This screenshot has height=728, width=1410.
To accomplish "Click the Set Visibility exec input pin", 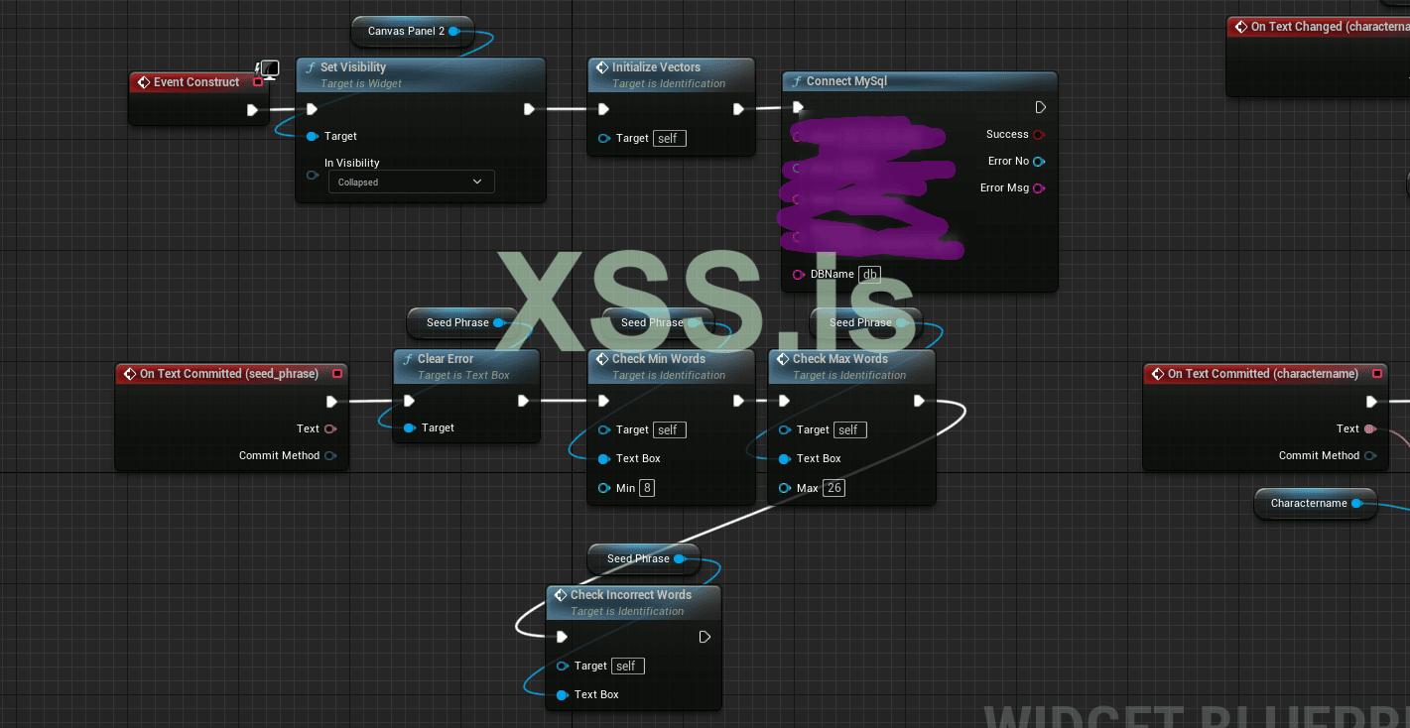I will 312,109.
